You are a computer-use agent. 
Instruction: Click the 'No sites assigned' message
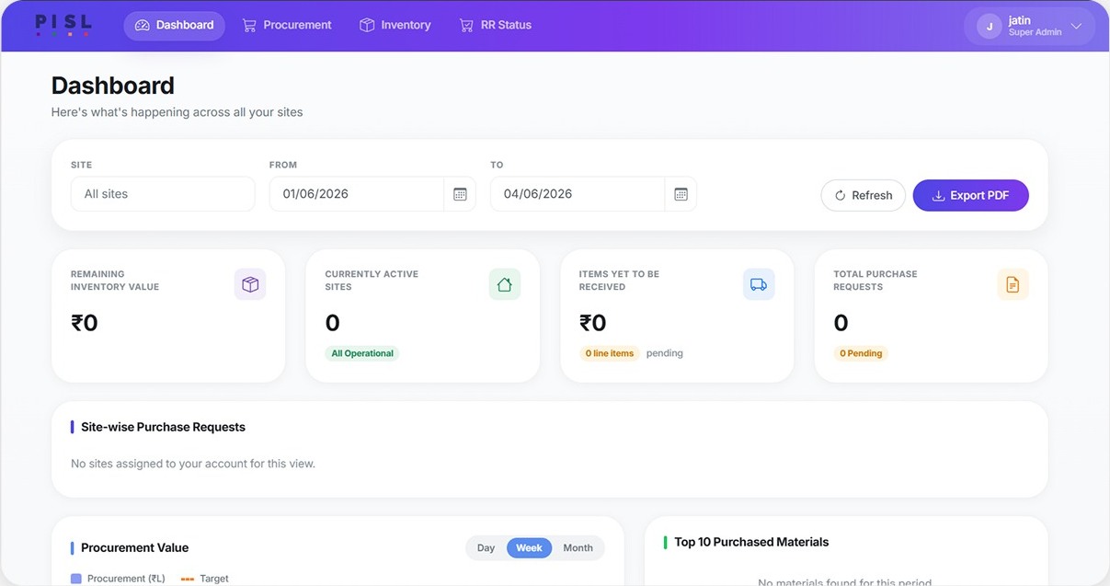193,464
